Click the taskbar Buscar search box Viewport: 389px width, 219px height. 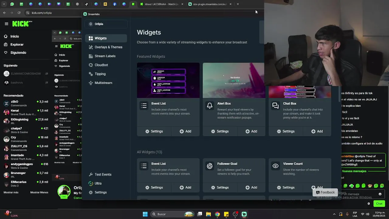(173, 214)
